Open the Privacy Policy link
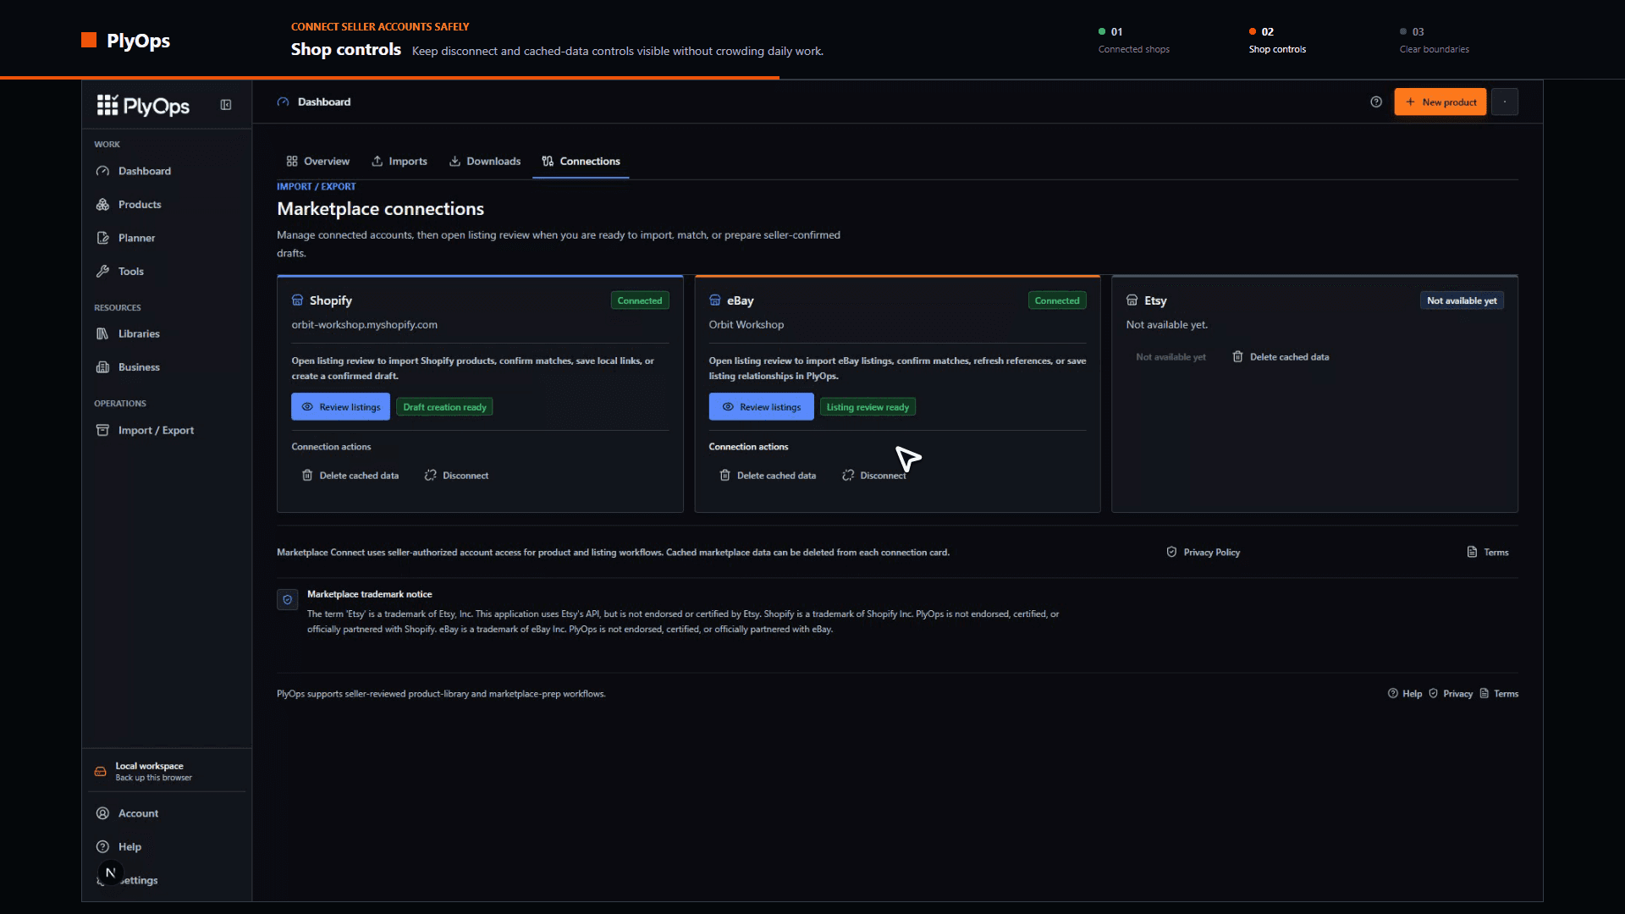The height and width of the screenshot is (914, 1625). click(1203, 553)
